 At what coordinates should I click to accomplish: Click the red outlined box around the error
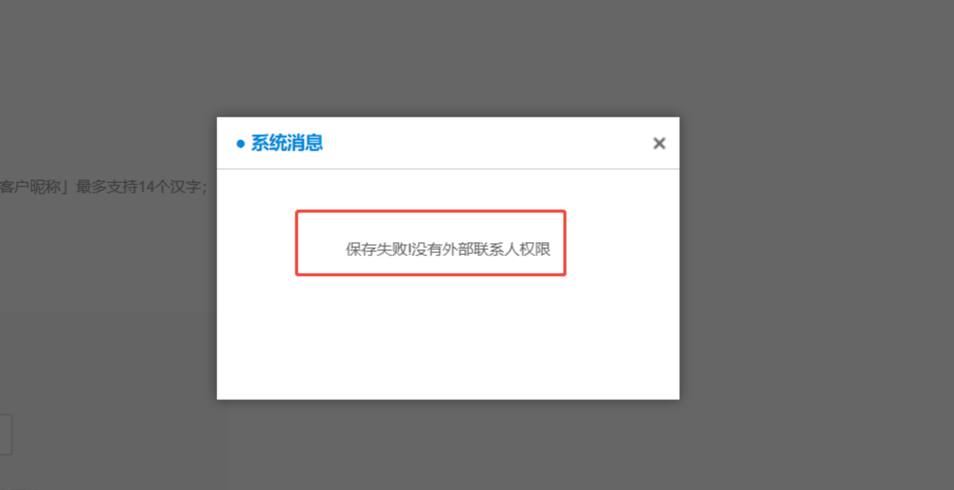431,243
